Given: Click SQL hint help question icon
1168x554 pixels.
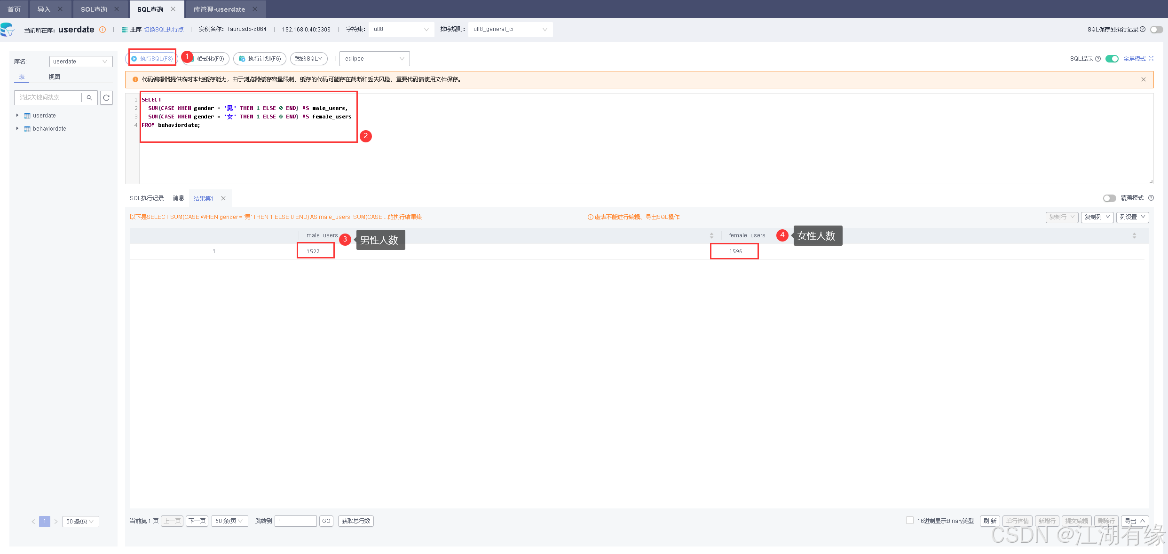Looking at the screenshot, I should pos(1098,59).
